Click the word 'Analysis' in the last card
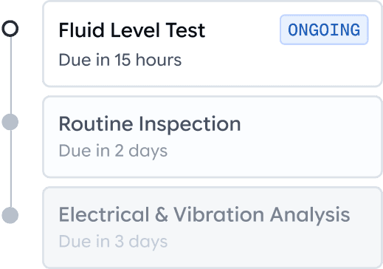383x269 pixels. (x=310, y=215)
